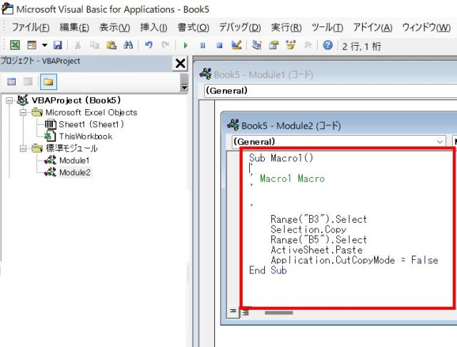Click the View Microsoft Excel icon

(x=14, y=45)
